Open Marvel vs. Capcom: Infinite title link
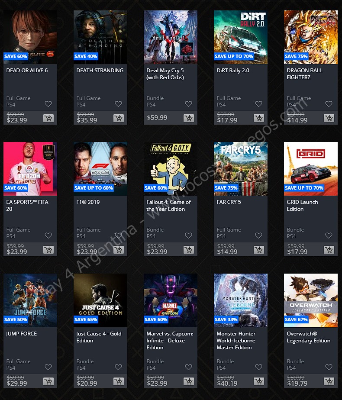342x400 pixels. [x=170, y=341]
